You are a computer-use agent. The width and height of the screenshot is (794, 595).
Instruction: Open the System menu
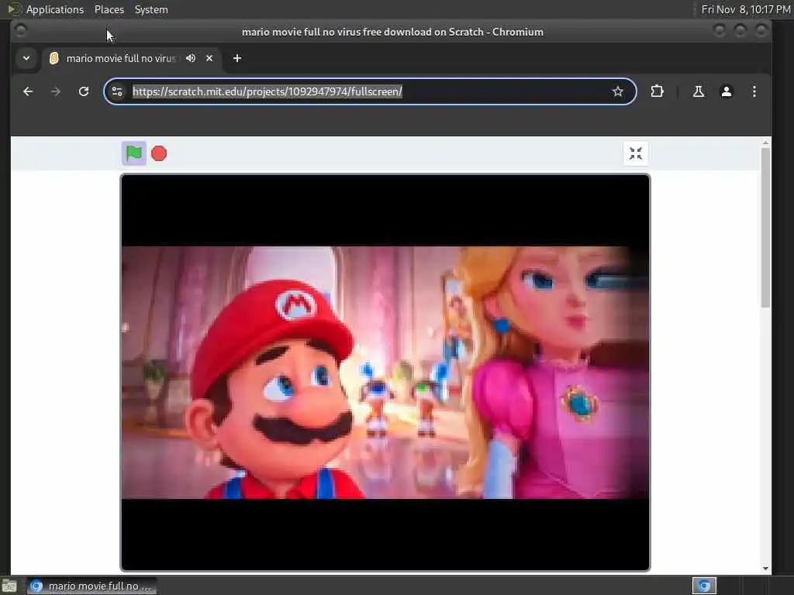pyautogui.click(x=151, y=9)
